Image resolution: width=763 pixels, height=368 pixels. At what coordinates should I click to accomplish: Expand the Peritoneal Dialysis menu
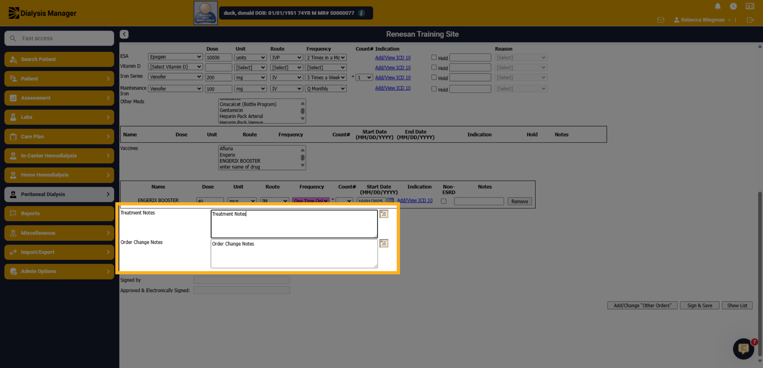coord(59,194)
